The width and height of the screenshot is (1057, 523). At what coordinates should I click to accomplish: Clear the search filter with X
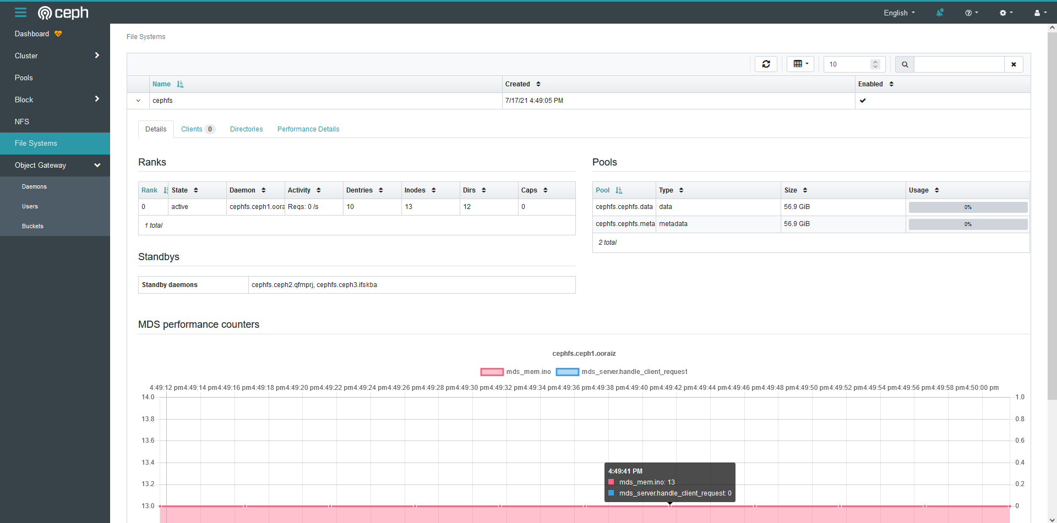click(1014, 64)
